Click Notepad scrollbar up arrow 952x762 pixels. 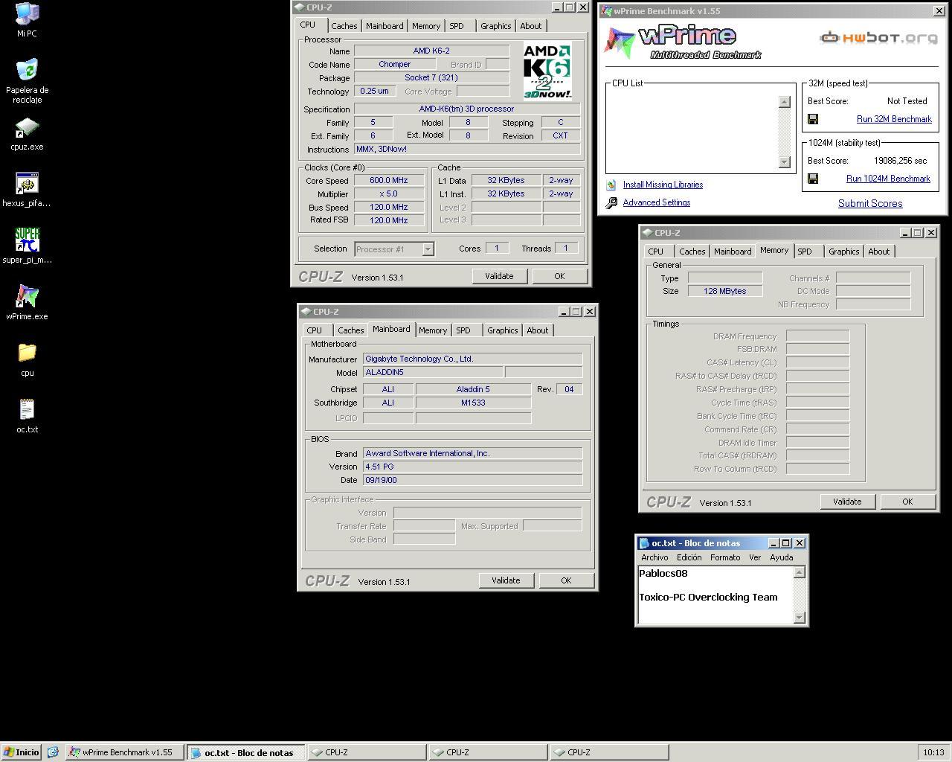[800, 572]
